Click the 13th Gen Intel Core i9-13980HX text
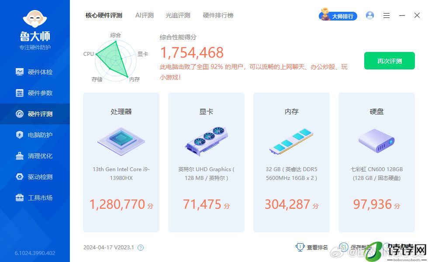Viewport: 428px width, 262px height. coord(121,174)
